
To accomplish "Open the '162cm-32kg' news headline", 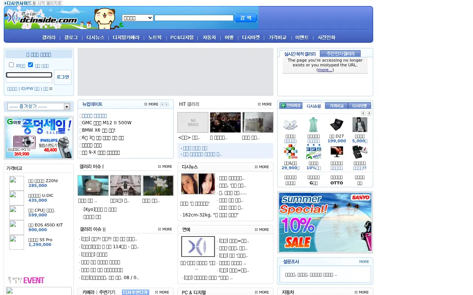I will (x=210, y=215).
